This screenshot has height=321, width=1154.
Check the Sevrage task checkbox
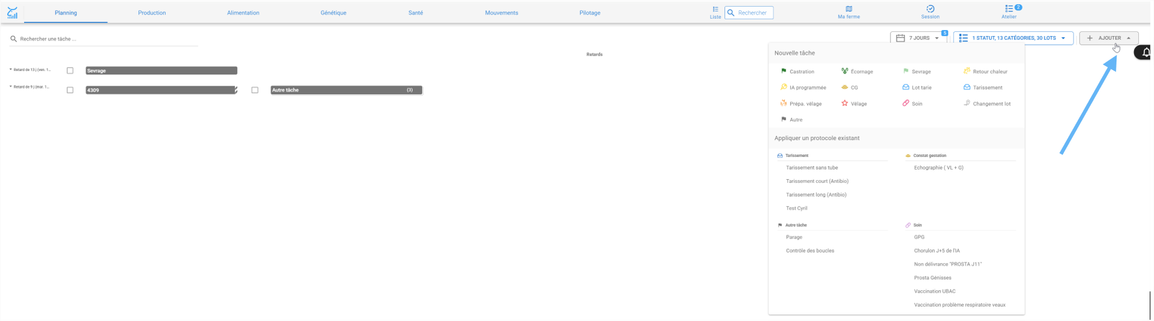tap(70, 71)
